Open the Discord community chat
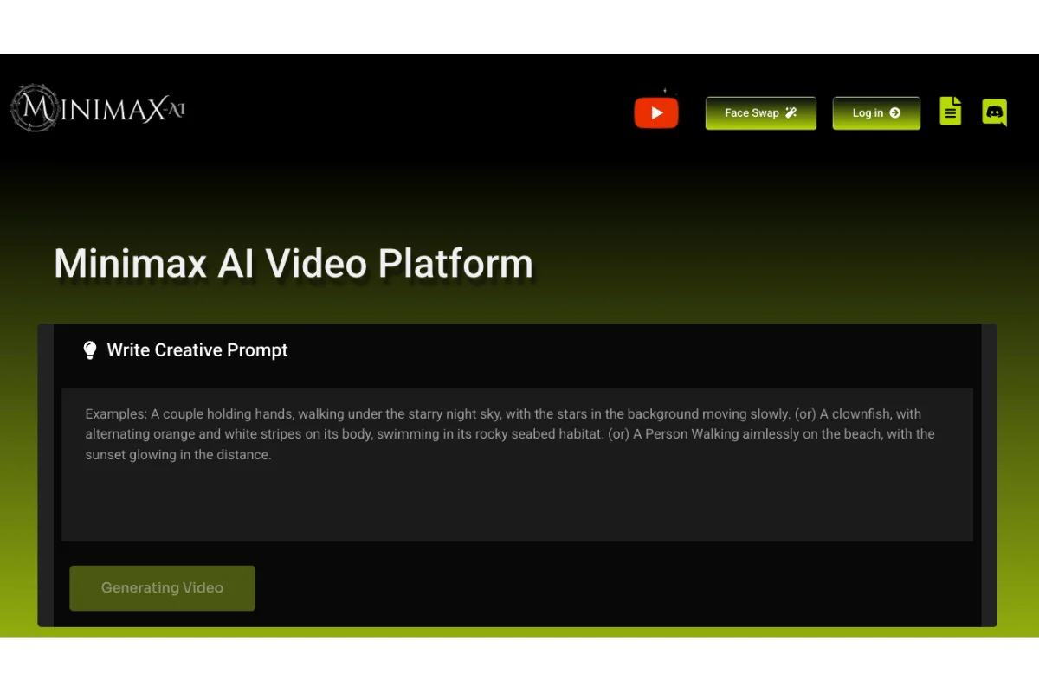The image size is (1039, 692). [x=994, y=112]
